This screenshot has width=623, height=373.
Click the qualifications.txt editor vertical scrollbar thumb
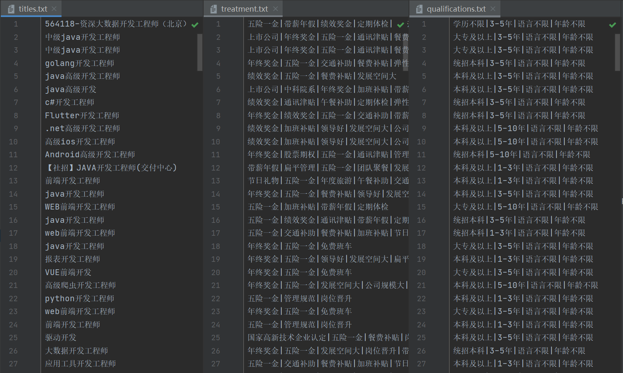tap(618, 52)
